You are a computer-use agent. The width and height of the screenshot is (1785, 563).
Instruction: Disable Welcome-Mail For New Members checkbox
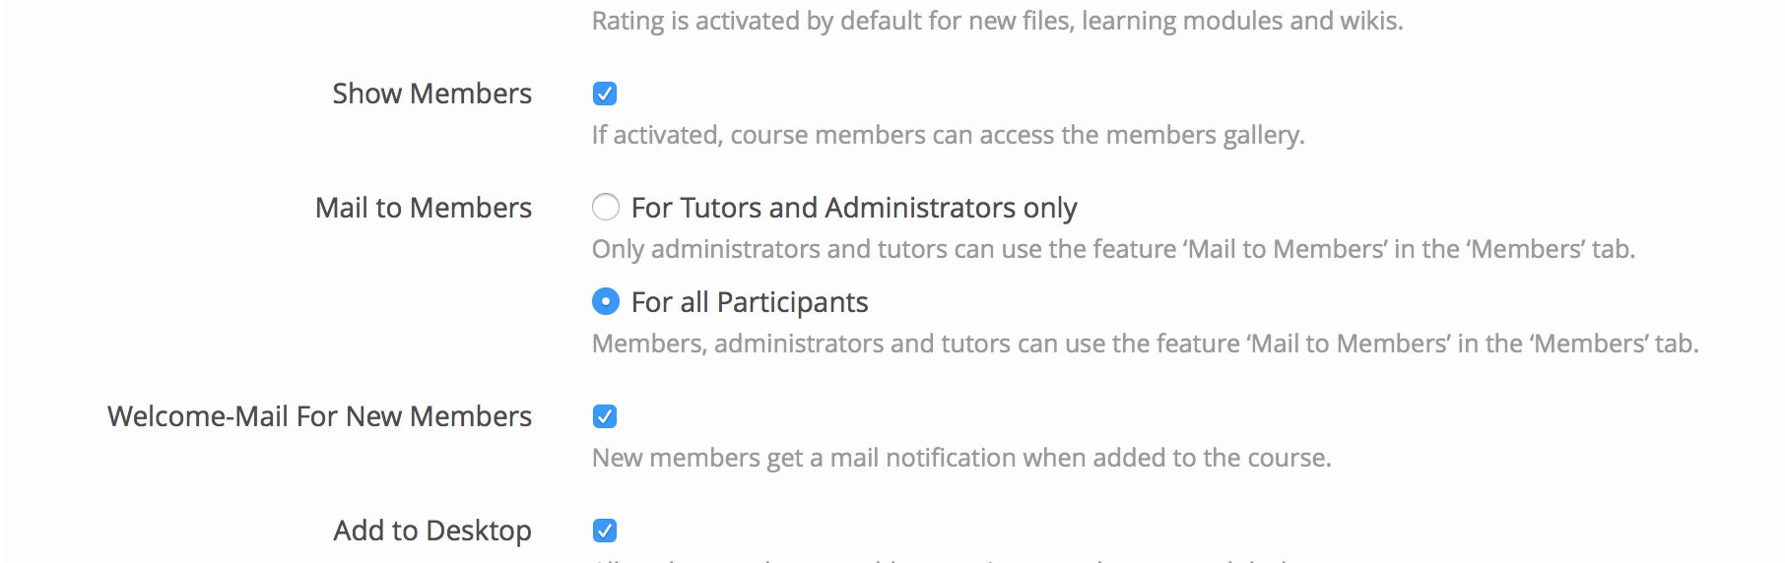pos(605,416)
